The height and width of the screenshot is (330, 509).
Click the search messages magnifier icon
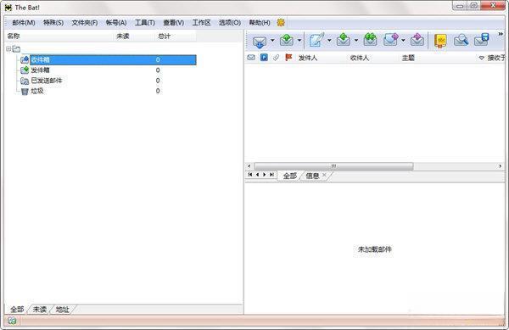461,40
